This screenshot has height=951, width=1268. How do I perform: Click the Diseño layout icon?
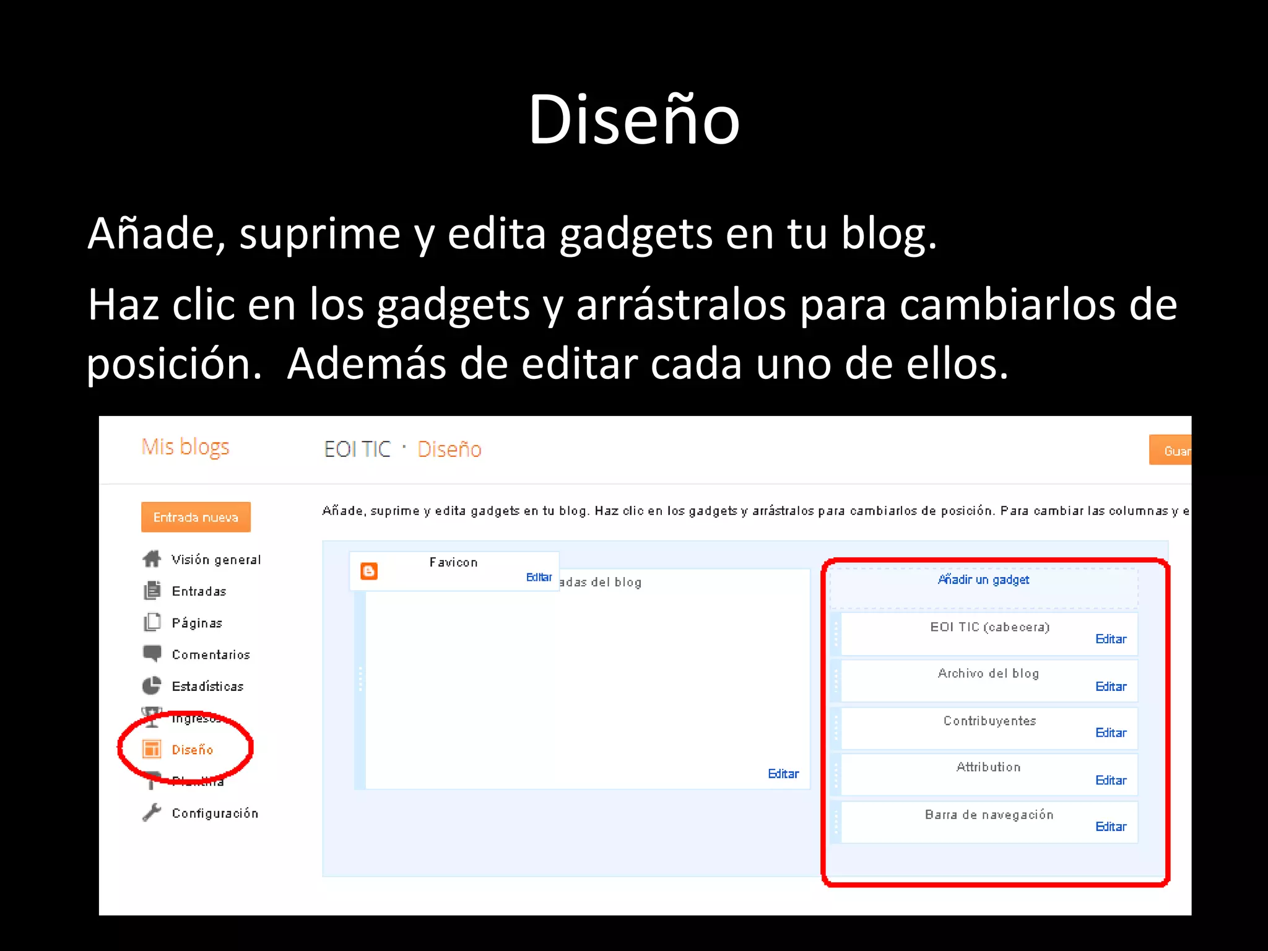152,749
